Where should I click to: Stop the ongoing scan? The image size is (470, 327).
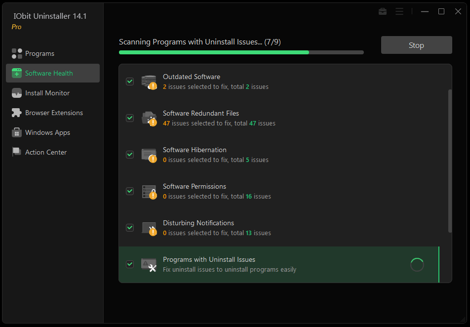[416, 45]
